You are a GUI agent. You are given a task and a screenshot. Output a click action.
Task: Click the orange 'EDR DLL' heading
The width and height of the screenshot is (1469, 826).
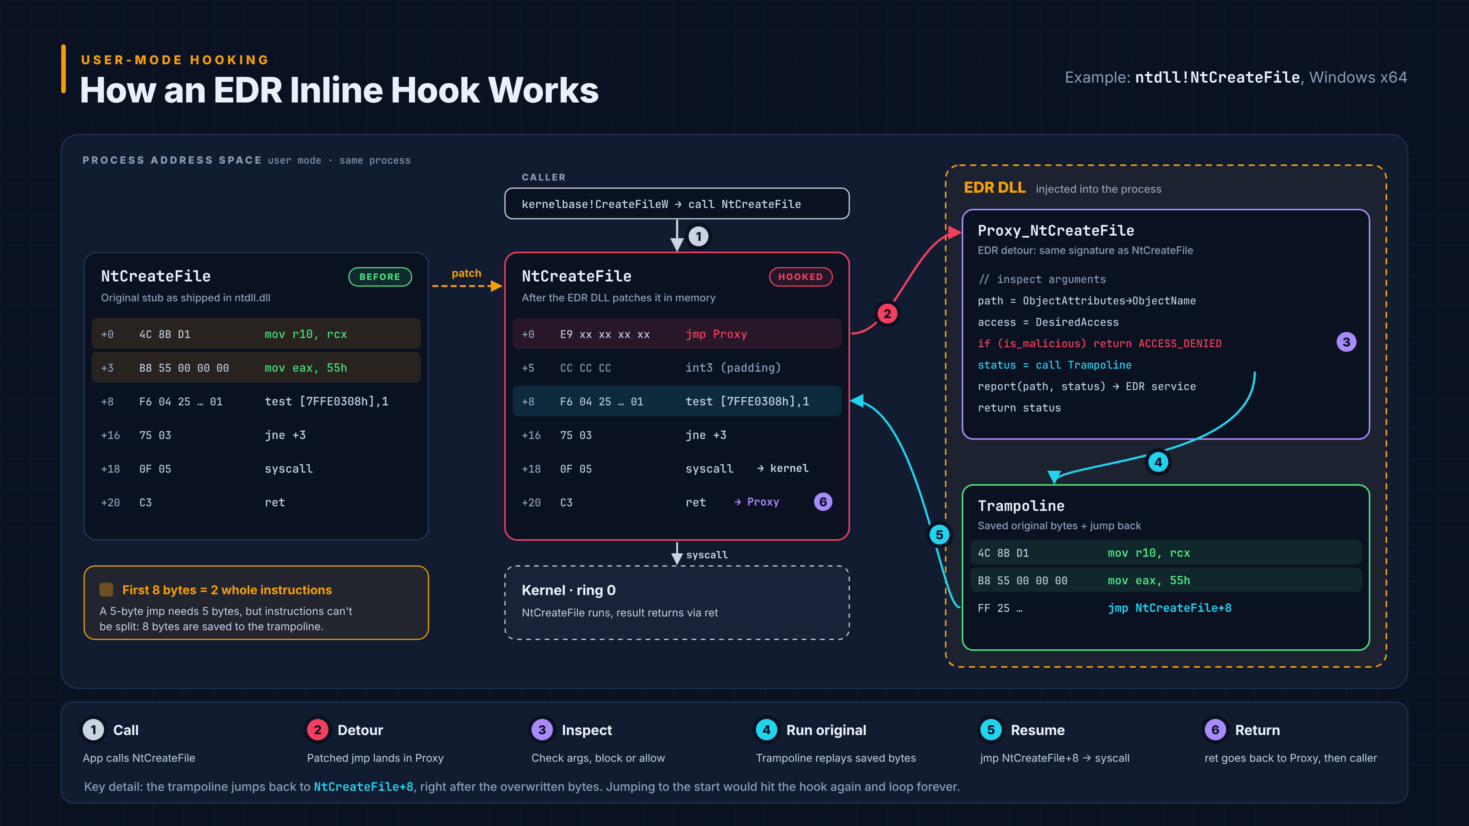pos(995,187)
